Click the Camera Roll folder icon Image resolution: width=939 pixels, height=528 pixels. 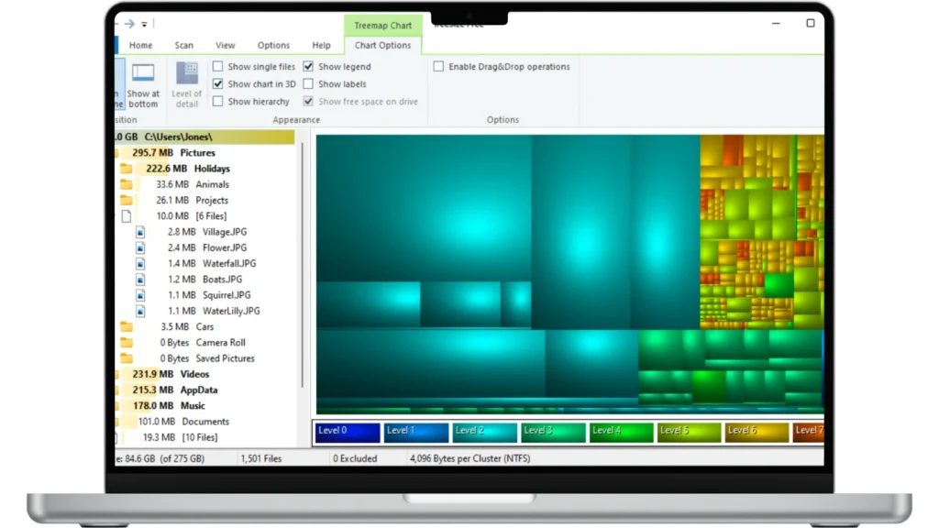[x=127, y=343]
